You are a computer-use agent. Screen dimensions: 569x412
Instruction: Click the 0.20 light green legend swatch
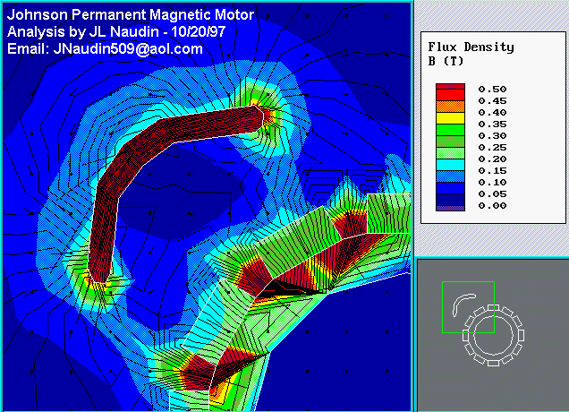450,153
